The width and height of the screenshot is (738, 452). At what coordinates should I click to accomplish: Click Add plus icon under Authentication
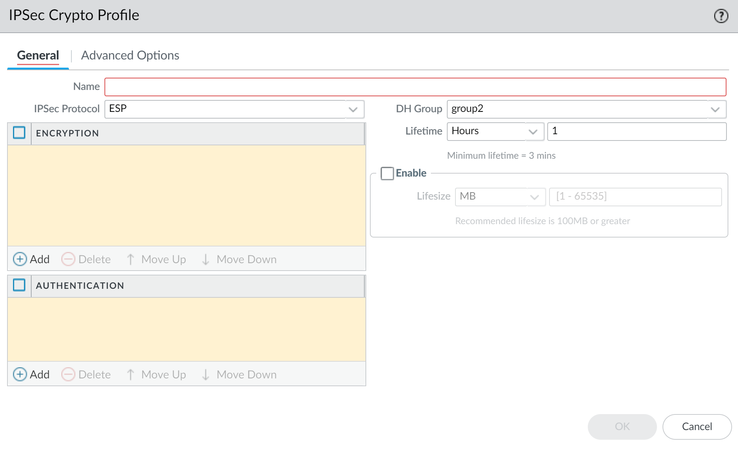point(20,374)
